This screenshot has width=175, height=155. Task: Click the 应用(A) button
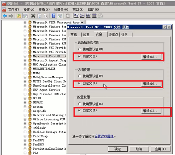click(x=160, y=149)
